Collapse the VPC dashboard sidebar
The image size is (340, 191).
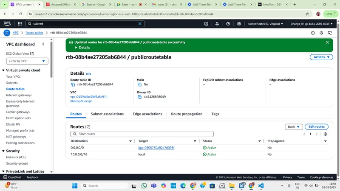pyautogui.click(x=43, y=44)
